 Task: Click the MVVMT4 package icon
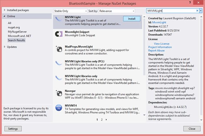click(x=59, y=108)
